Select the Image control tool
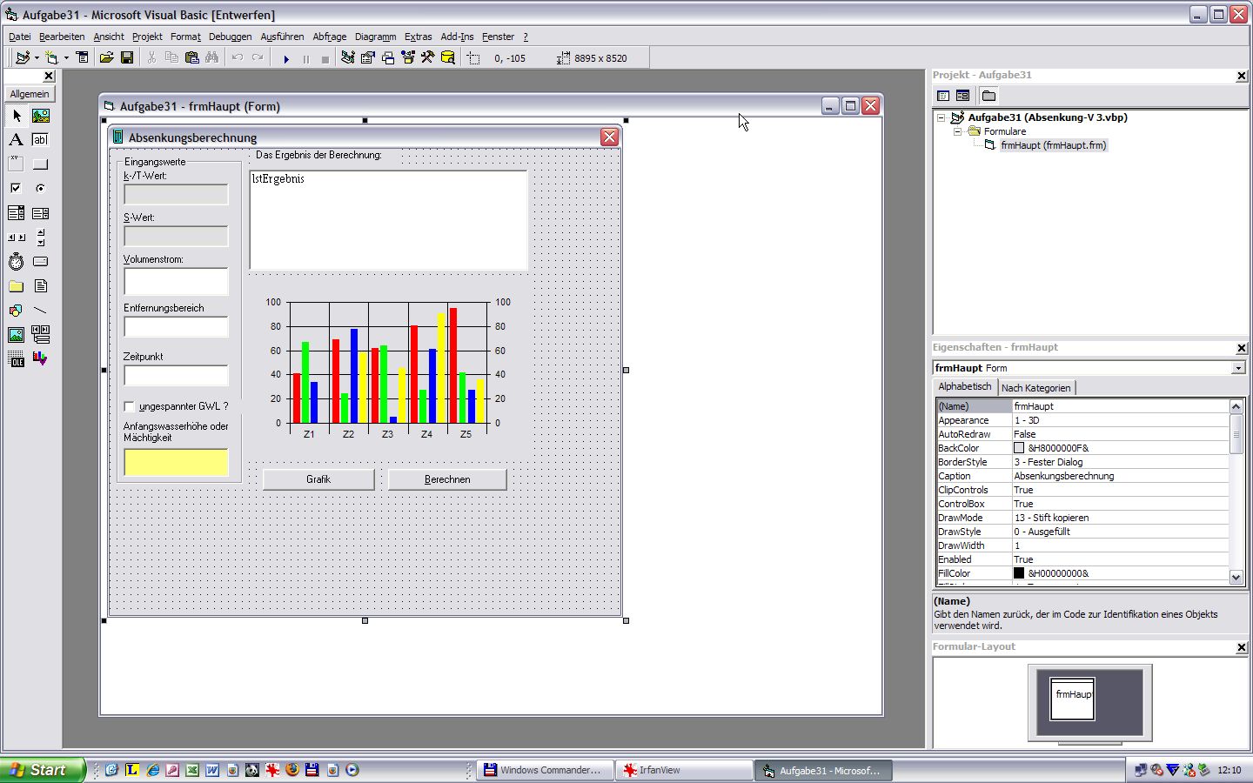 [17, 335]
